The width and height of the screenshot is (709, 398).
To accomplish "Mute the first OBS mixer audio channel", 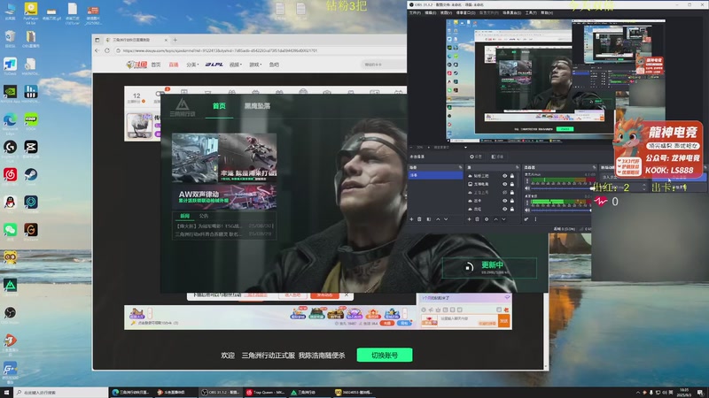I will (x=527, y=188).
